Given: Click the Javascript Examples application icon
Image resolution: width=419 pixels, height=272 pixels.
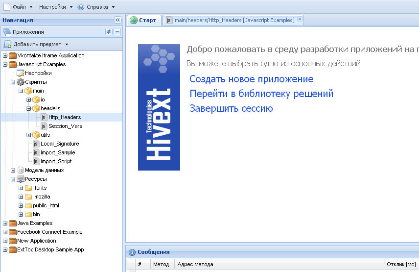Looking at the screenshot, I should [13, 65].
